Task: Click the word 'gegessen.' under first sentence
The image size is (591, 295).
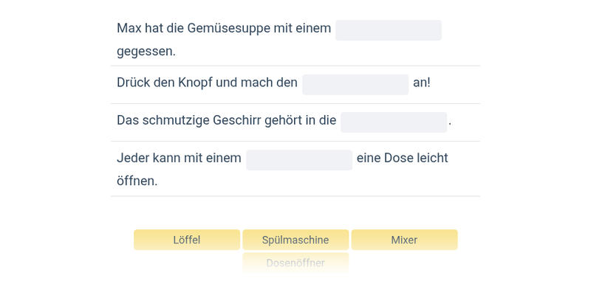Action: (x=146, y=52)
